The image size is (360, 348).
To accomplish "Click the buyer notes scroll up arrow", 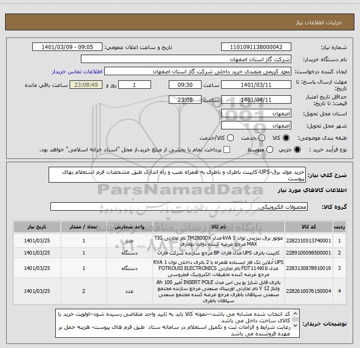I will (295, 313).
